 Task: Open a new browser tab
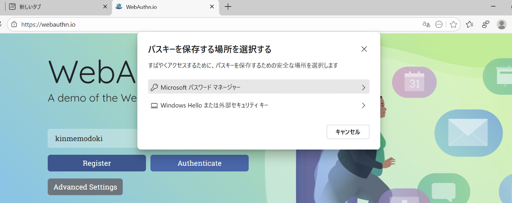pos(228,7)
